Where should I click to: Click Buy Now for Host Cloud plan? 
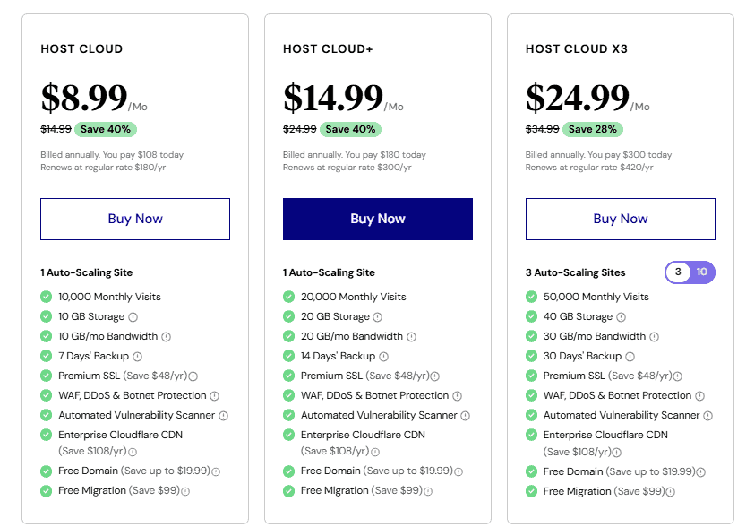(x=135, y=219)
